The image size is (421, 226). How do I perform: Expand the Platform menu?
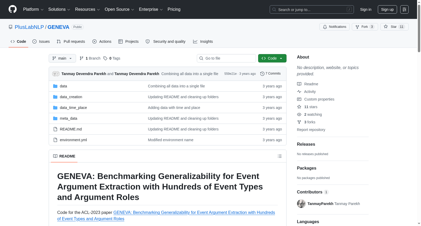click(x=33, y=9)
